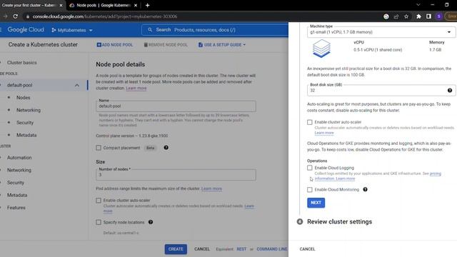Open the REST equivalent link
This screenshot has width=457, height=257.
pos(241,249)
